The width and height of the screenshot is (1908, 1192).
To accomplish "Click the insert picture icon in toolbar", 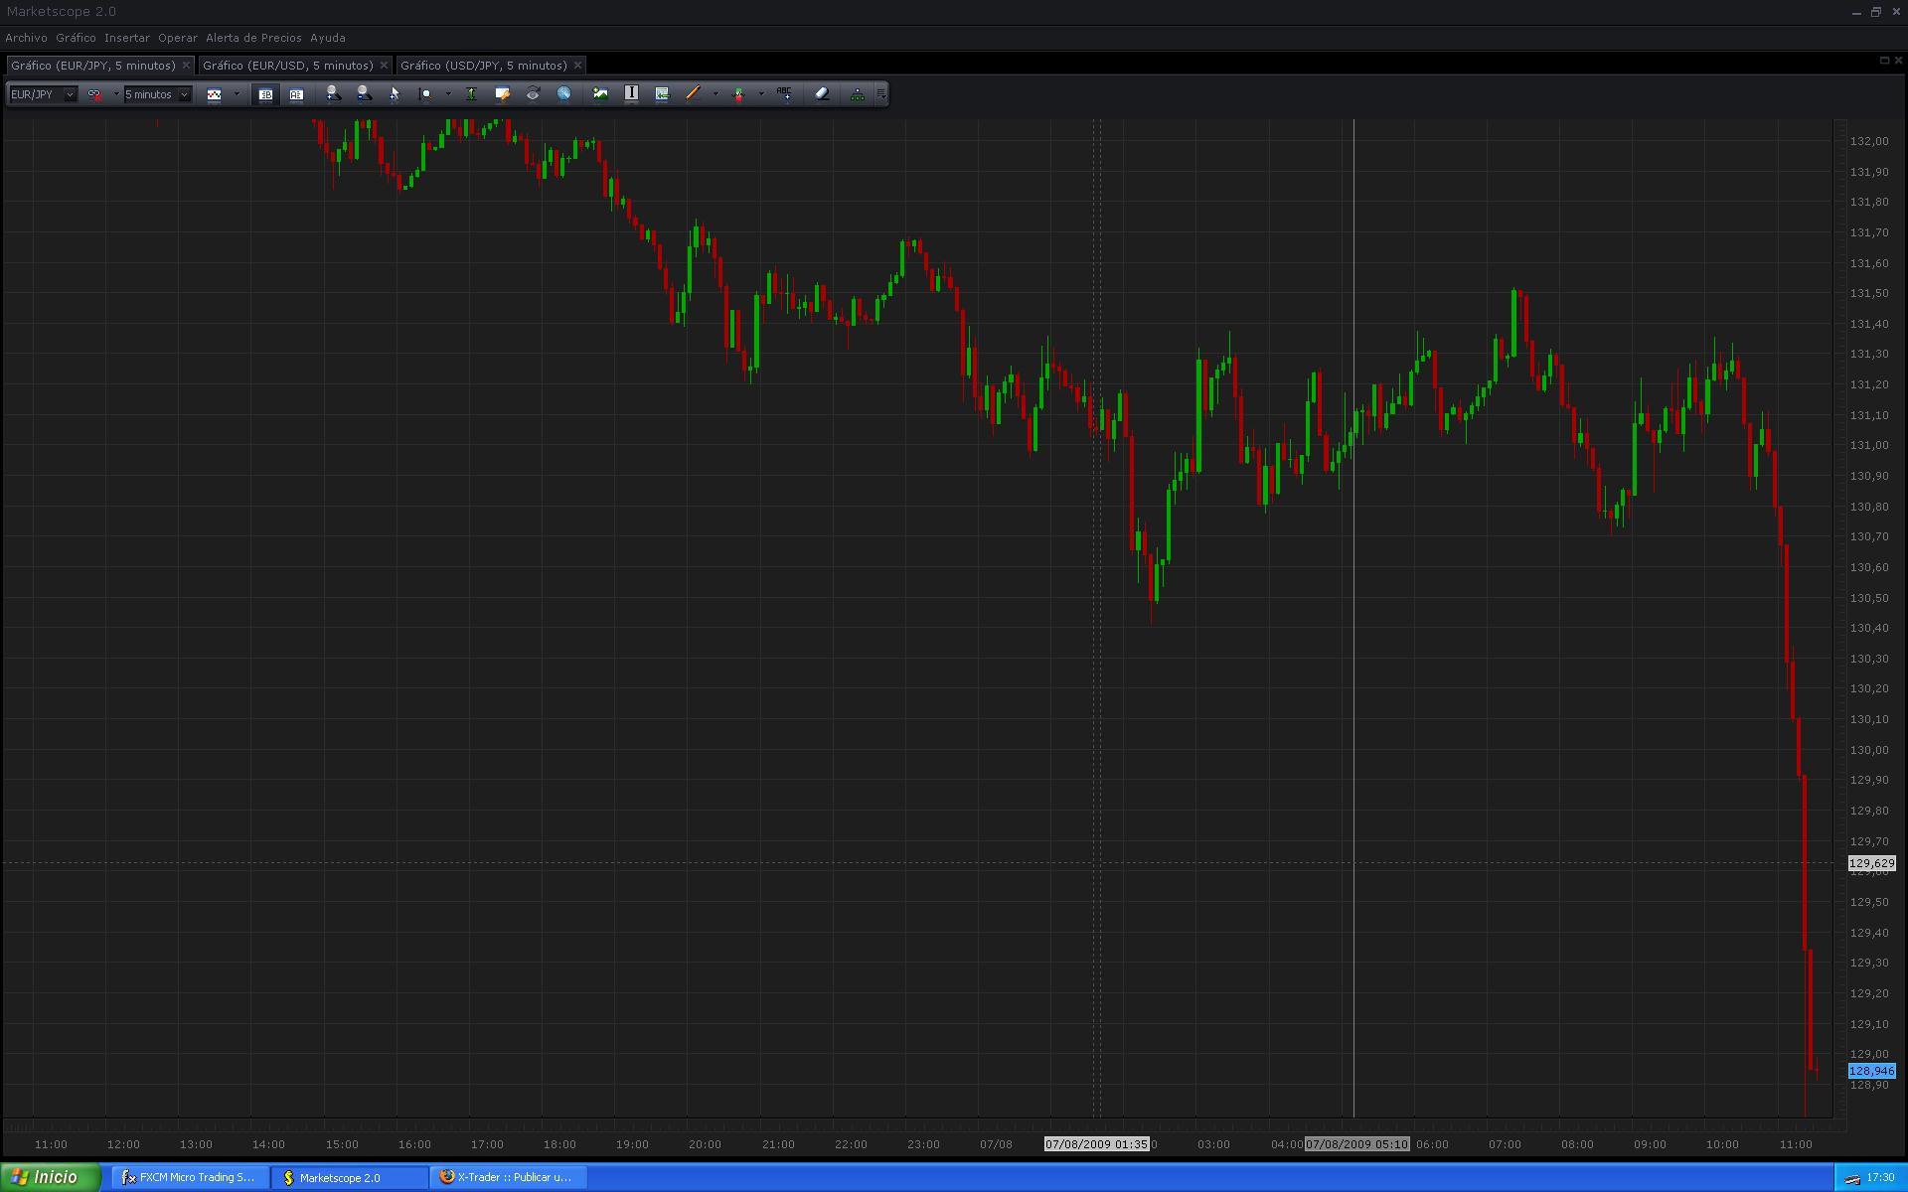I will 600,93.
